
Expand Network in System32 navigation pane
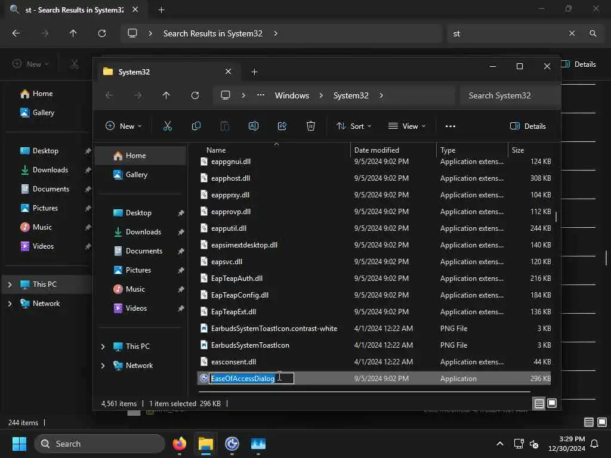click(103, 366)
